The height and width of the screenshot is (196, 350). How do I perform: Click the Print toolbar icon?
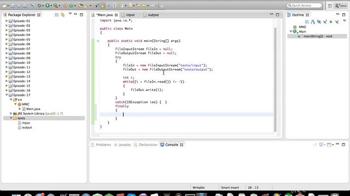click(x=25, y=6)
